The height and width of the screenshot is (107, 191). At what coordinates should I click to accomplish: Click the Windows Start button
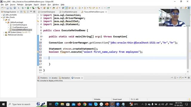click(x=3, y=104)
